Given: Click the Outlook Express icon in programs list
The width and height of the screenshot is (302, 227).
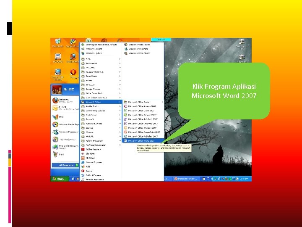Looking at the screenshot, I should click(83, 175).
